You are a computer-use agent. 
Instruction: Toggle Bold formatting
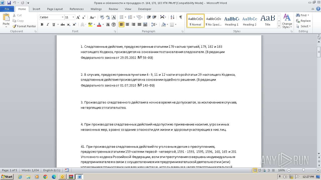coord(42,24)
